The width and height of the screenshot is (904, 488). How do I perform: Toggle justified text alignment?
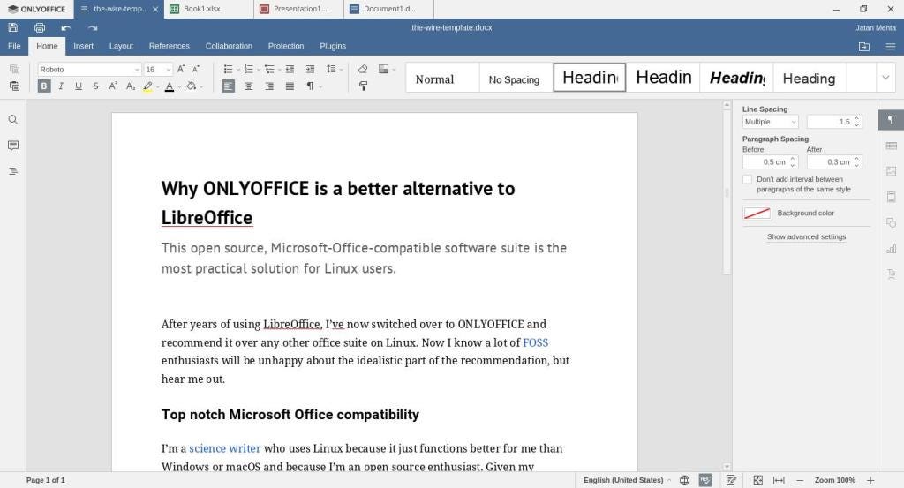[x=290, y=86]
